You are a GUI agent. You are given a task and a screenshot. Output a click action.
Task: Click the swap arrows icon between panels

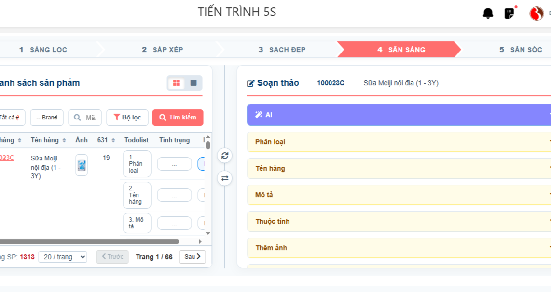click(x=225, y=178)
